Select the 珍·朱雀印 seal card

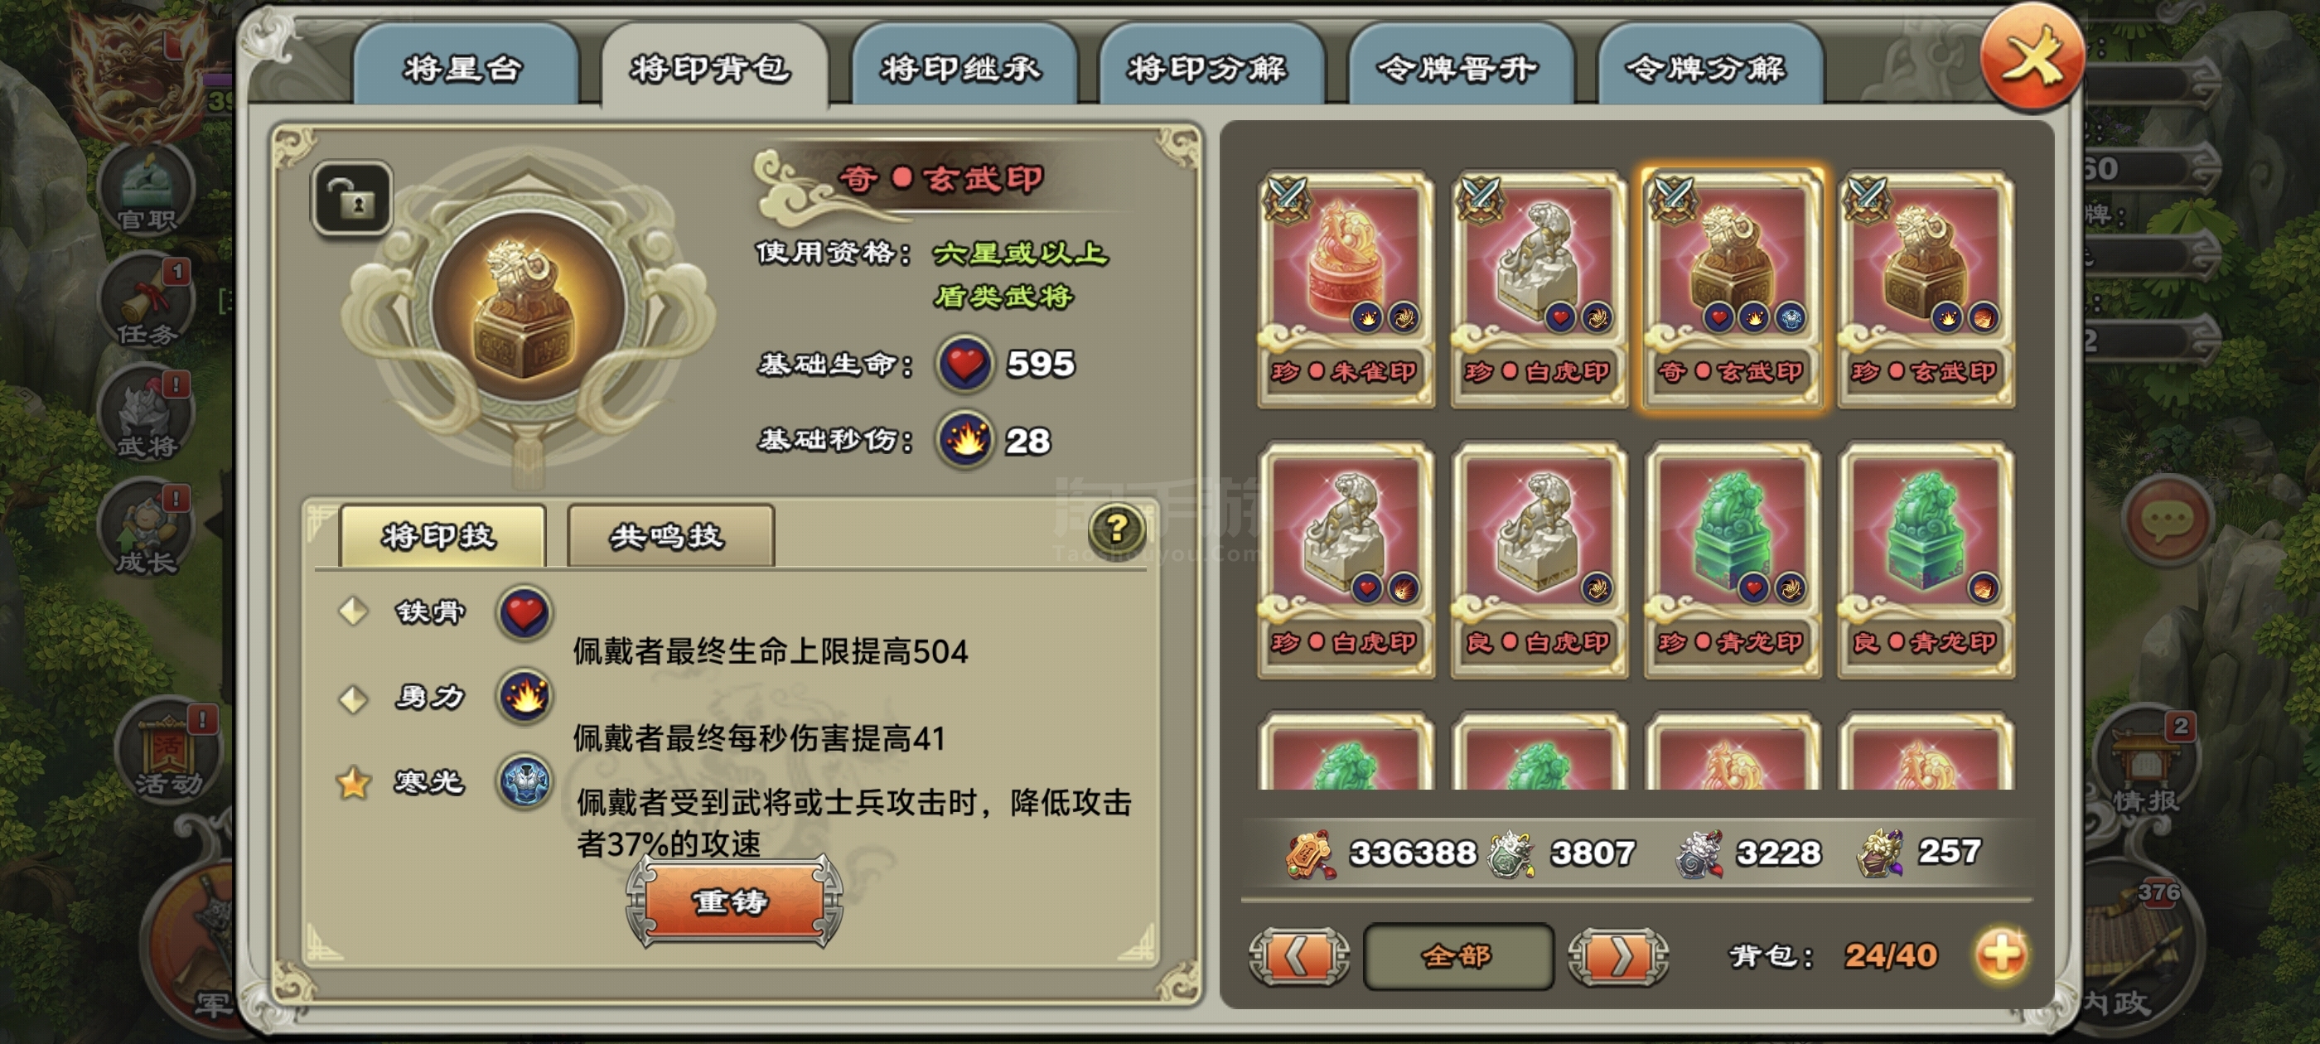pyautogui.click(x=1346, y=288)
